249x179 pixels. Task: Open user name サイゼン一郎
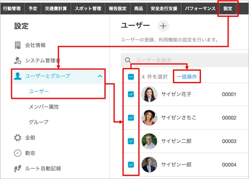(176, 164)
